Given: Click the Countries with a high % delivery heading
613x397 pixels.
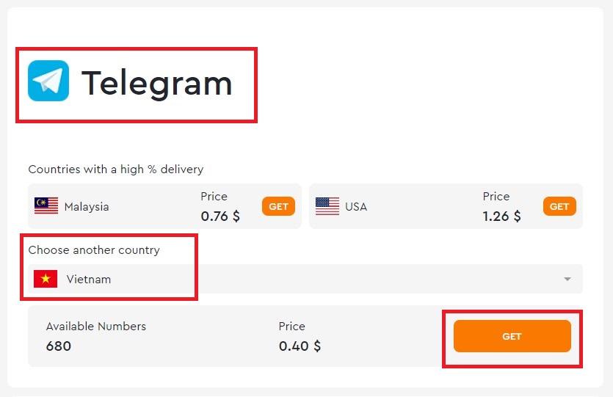Looking at the screenshot, I should [116, 170].
